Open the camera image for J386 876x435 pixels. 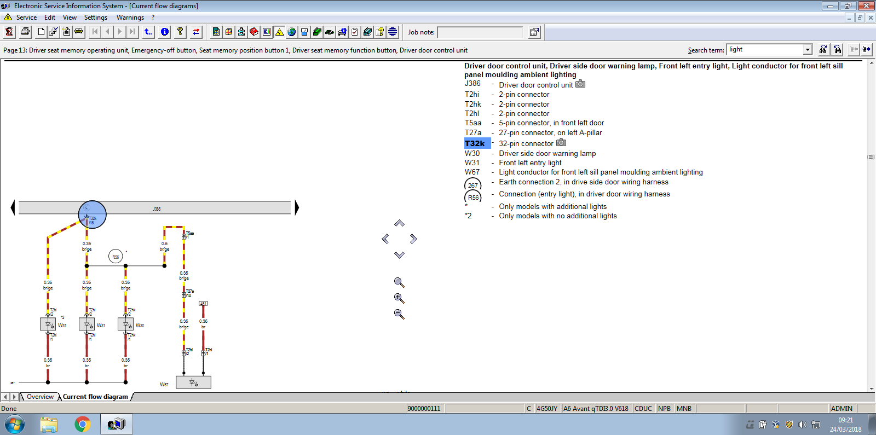(580, 84)
